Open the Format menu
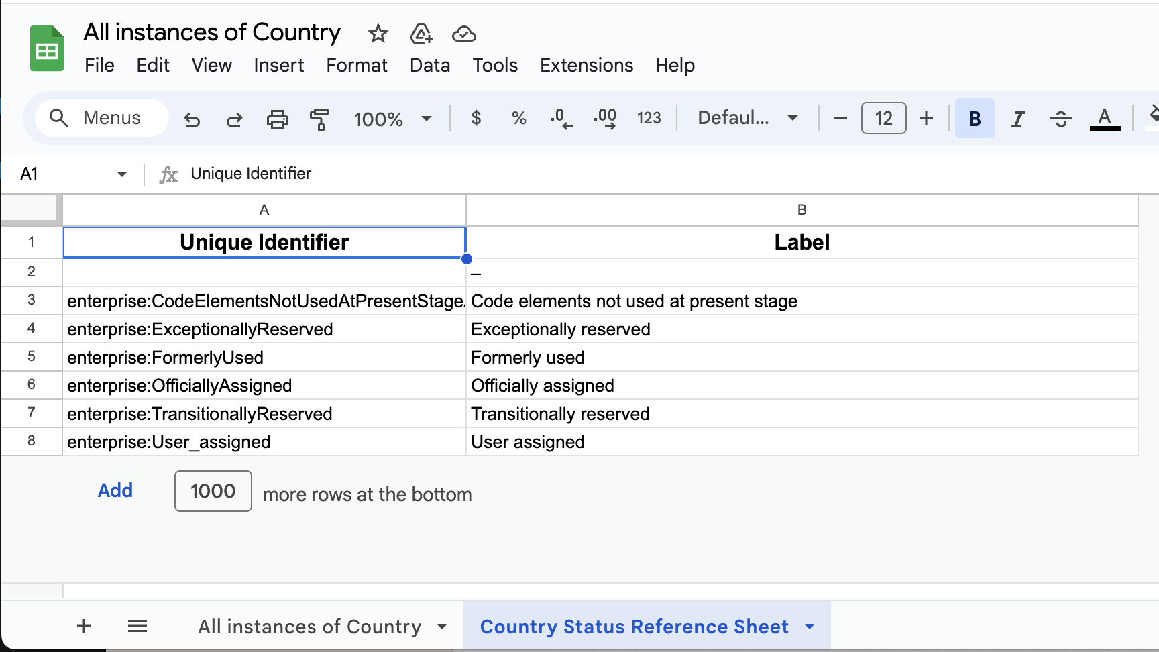This screenshot has width=1159, height=652. click(x=356, y=65)
